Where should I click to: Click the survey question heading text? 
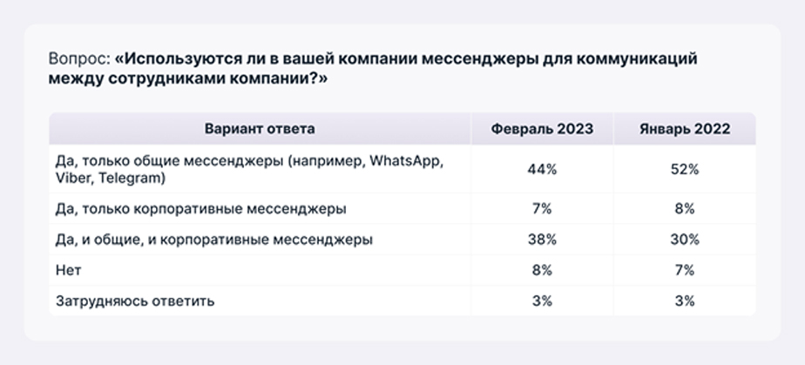coord(373,70)
